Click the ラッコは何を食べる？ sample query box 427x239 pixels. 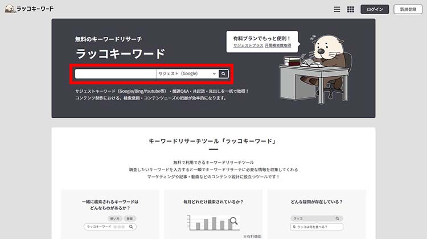317,226
